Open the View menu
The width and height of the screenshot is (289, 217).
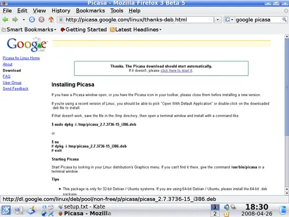(39, 11)
